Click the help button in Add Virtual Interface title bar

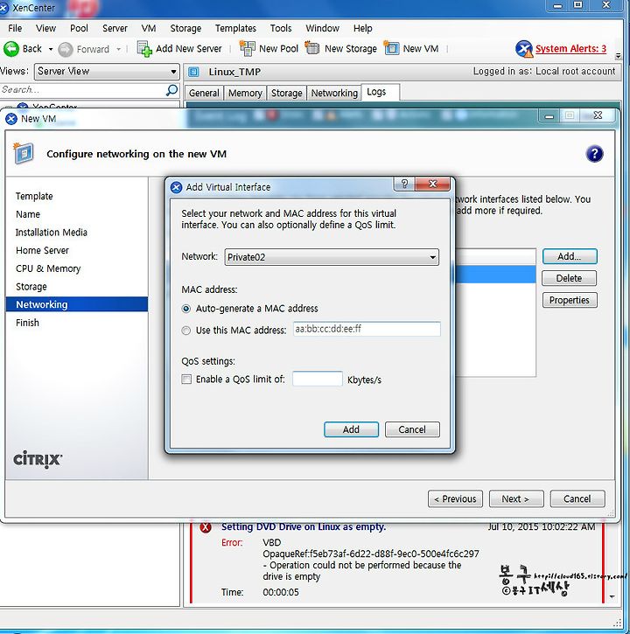(404, 184)
